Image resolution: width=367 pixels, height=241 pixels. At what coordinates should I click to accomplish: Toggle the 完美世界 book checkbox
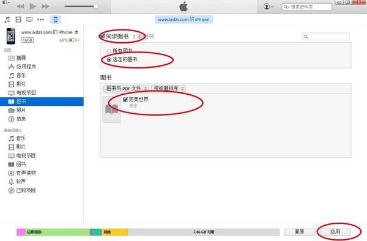click(125, 100)
